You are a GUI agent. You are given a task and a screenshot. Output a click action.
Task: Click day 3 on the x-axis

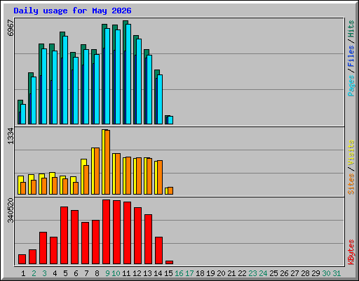pos(44,273)
